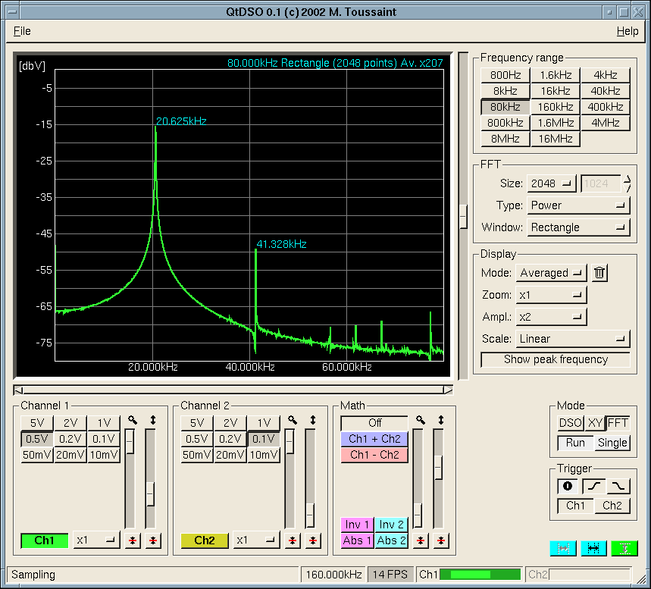This screenshot has width=651, height=589.
Task: Expand the Scale Linear dropdown
Action: [573, 339]
